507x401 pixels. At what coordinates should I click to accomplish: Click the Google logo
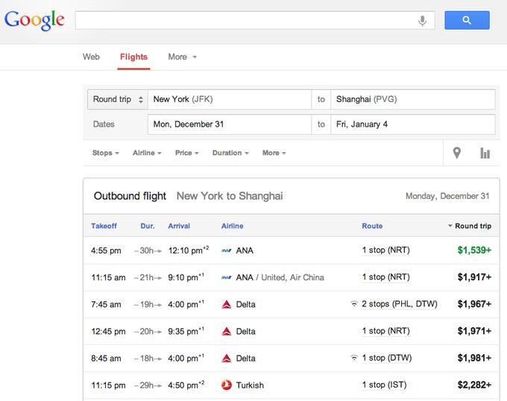[34, 20]
